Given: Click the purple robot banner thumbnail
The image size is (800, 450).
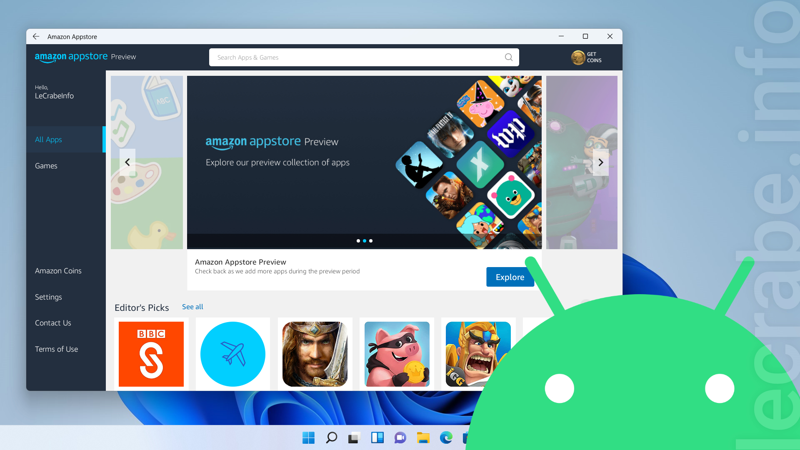Looking at the screenshot, I should point(582,162).
